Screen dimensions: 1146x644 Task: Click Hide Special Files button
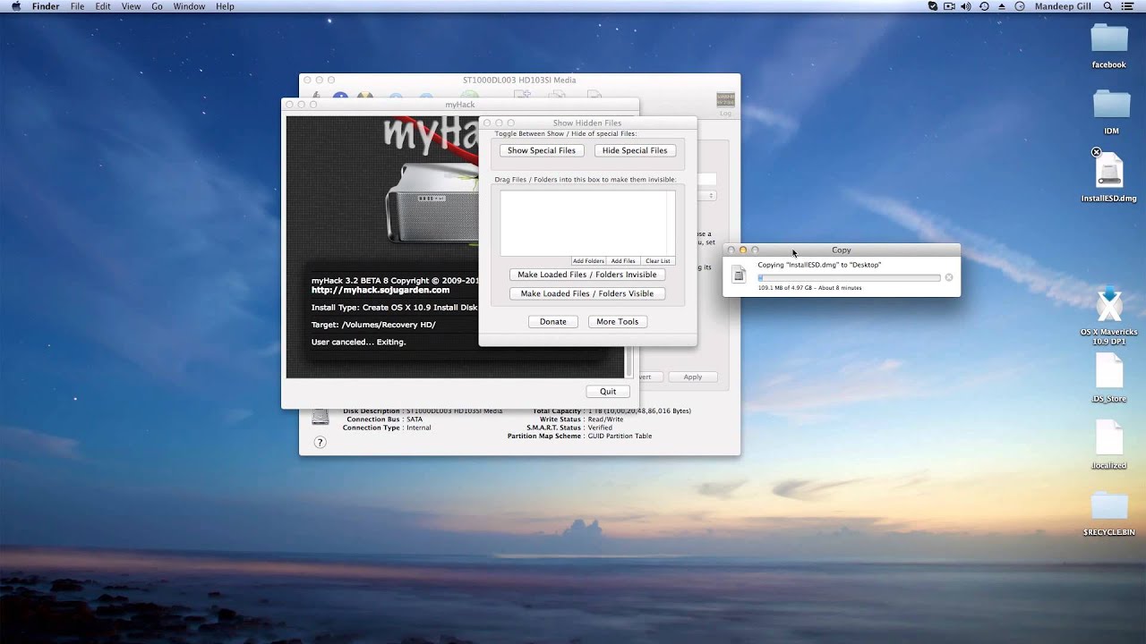[x=635, y=150]
